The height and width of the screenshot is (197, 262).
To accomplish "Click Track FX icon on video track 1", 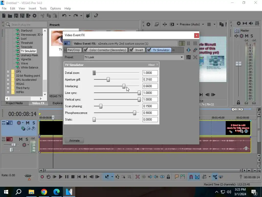I will 19,123.
